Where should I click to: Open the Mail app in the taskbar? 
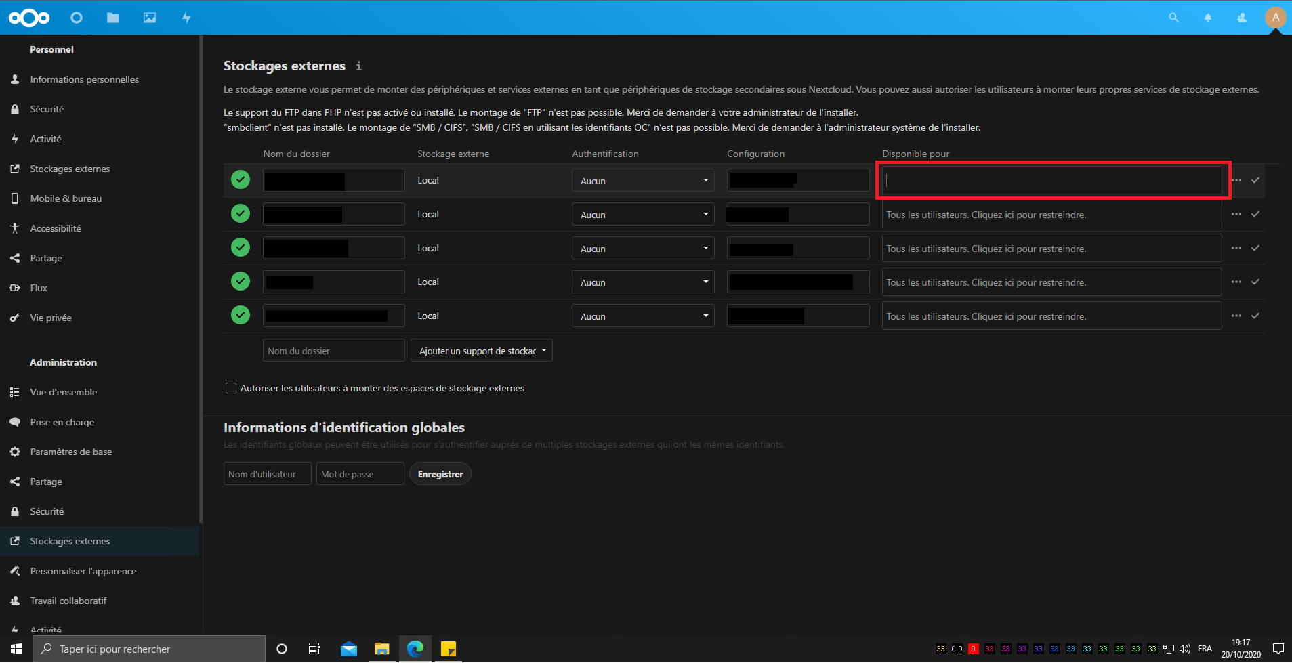(349, 649)
